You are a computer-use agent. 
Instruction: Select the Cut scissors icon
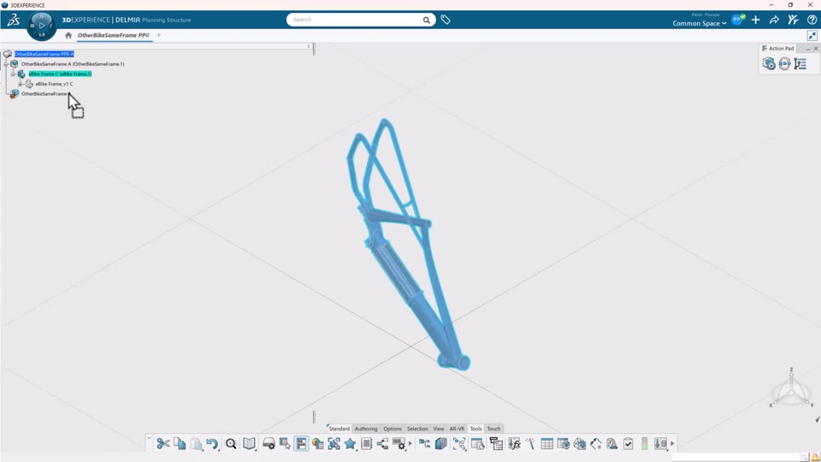click(162, 444)
